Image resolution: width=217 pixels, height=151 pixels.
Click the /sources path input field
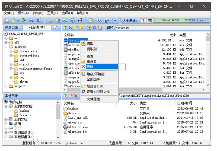[162, 28]
